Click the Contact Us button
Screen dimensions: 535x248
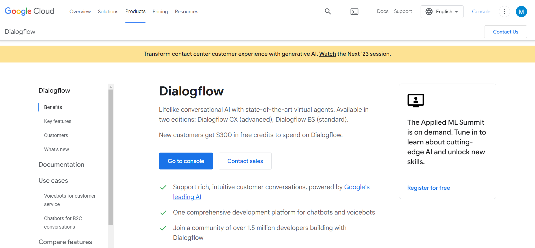coord(505,32)
